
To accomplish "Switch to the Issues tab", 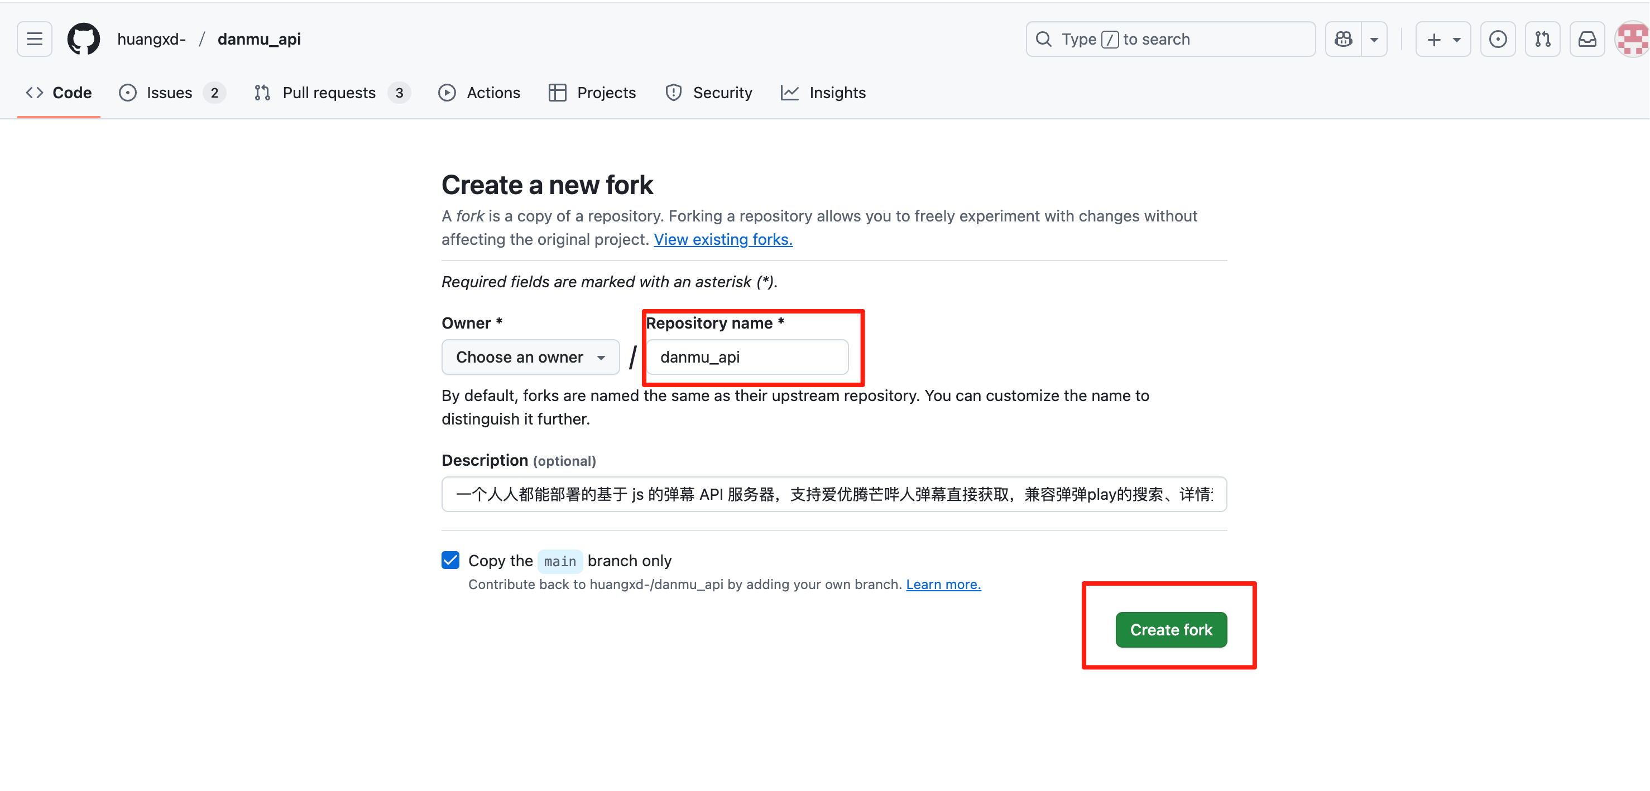I will 168,93.
